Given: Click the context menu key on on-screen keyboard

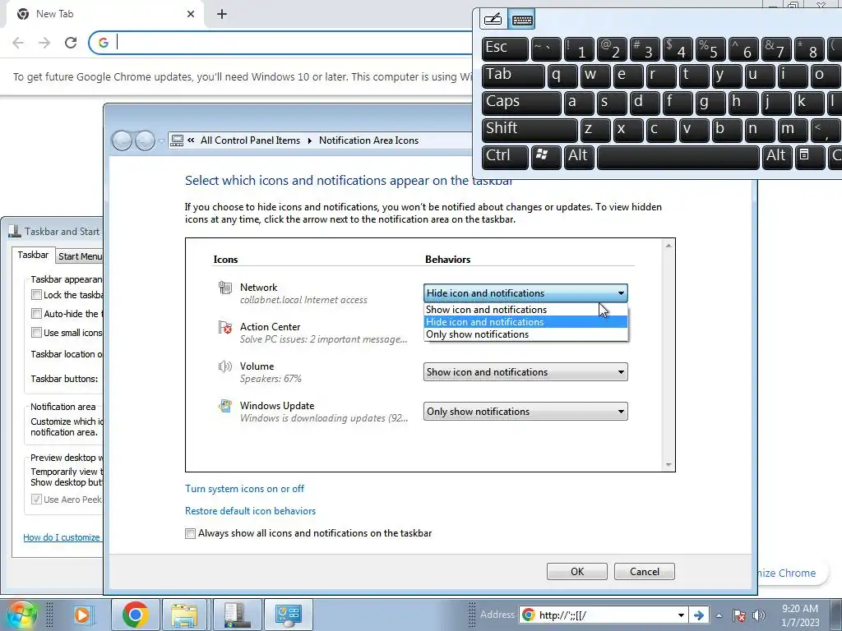Looking at the screenshot, I should (809, 157).
